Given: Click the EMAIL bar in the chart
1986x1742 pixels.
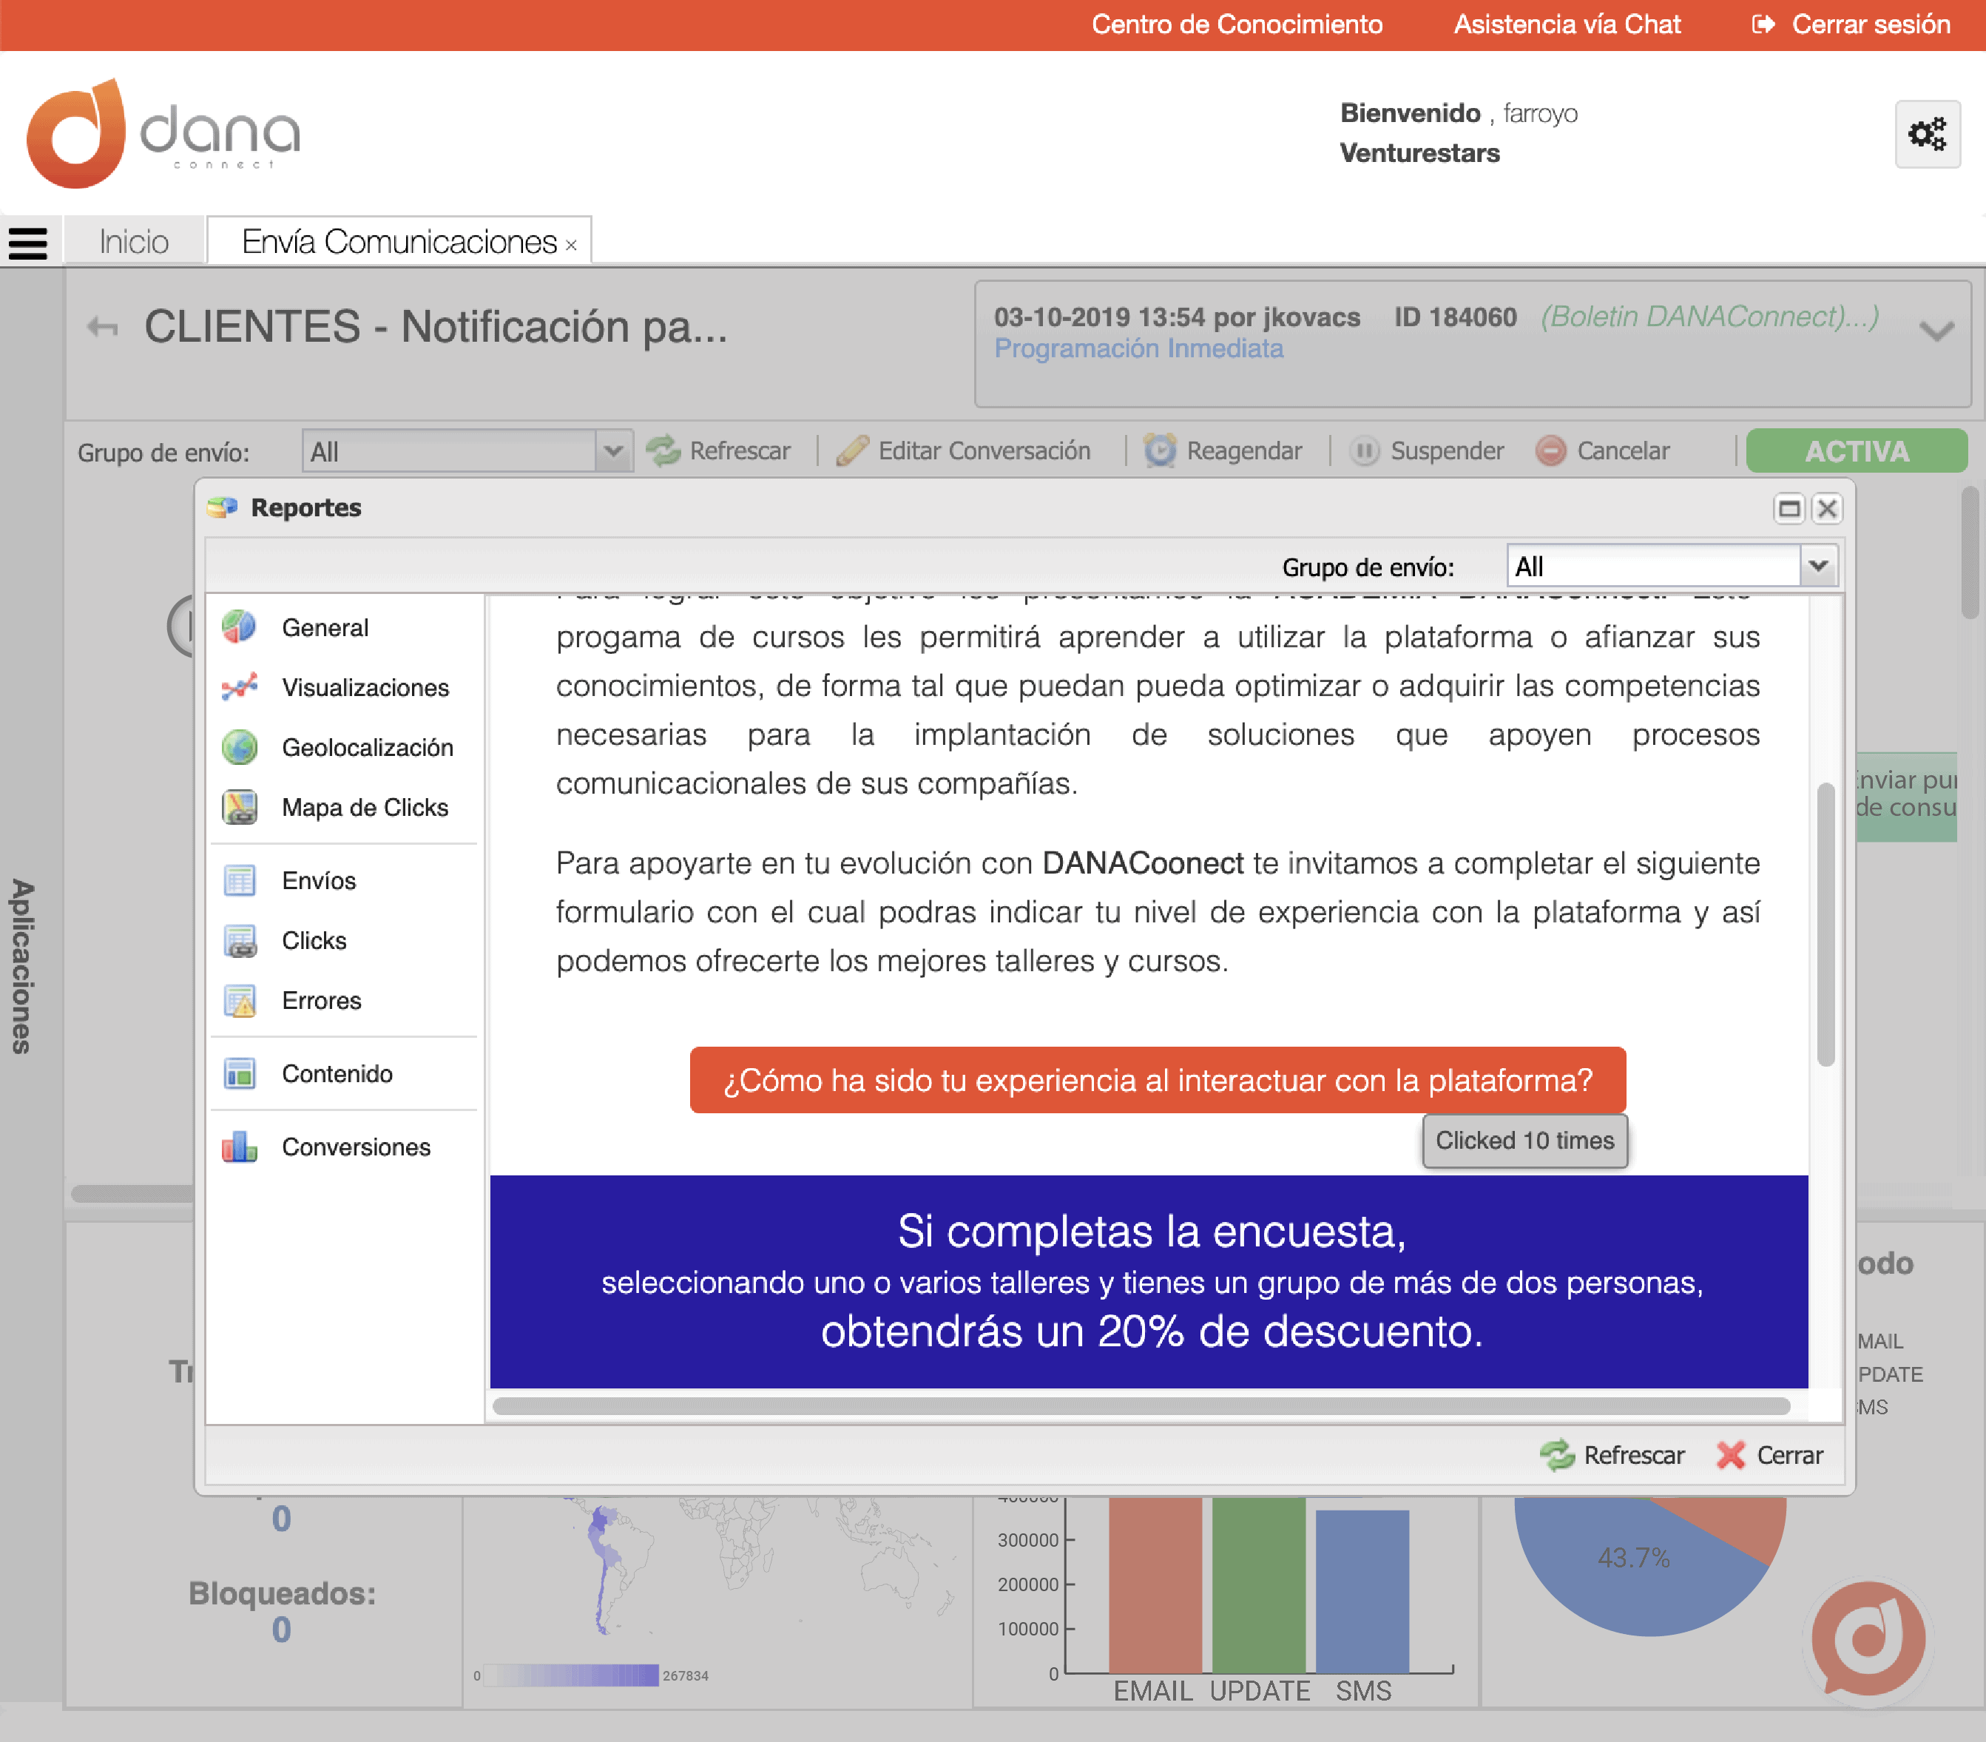Looking at the screenshot, I should point(1155,1586).
